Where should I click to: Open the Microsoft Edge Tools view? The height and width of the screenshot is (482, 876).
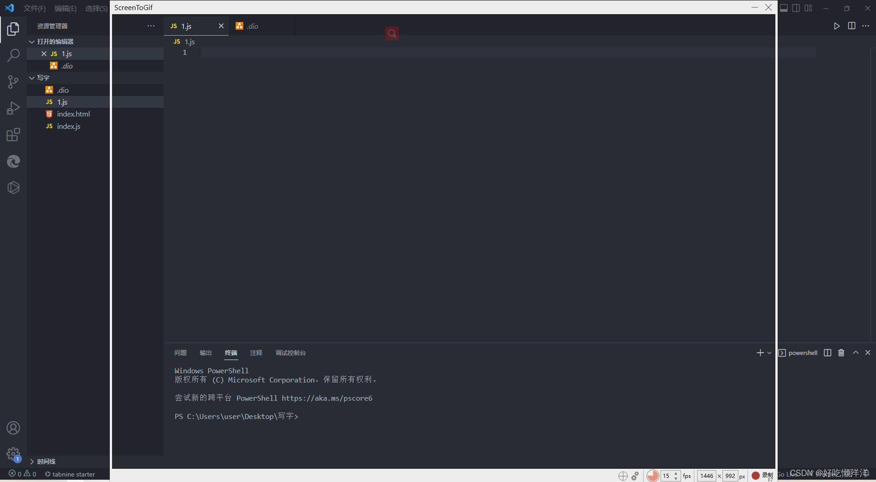click(x=13, y=161)
